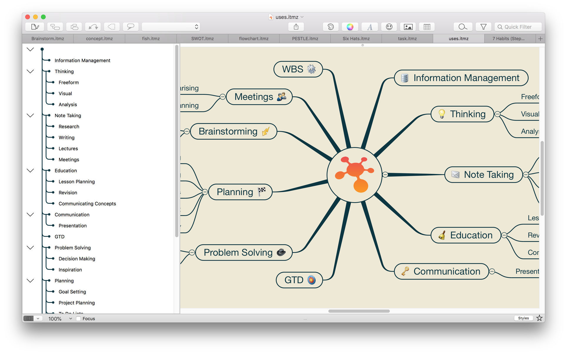Collapse Problem Solving in the outline

[30, 247]
